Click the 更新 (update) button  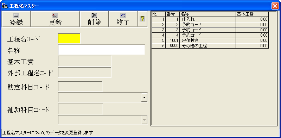[x=55, y=19]
